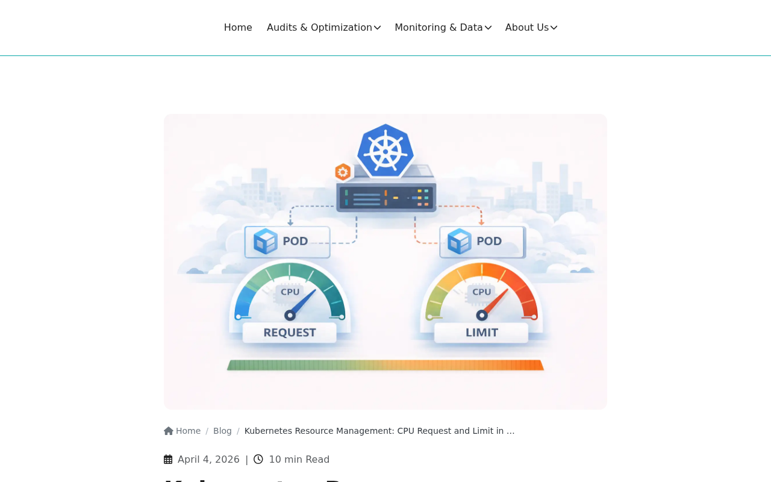
Task: Click the '10 min Read' text
Action: (x=299, y=460)
